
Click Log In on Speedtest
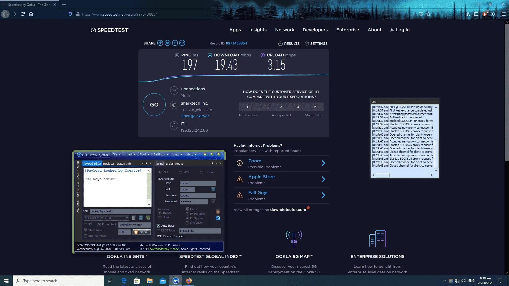[x=400, y=30]
